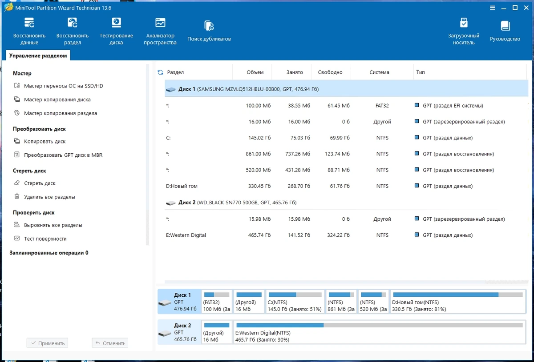Select the D:Новый том(NTFS) block in disk map
This screenshot has width=534, height=362.
pos(457,302)
